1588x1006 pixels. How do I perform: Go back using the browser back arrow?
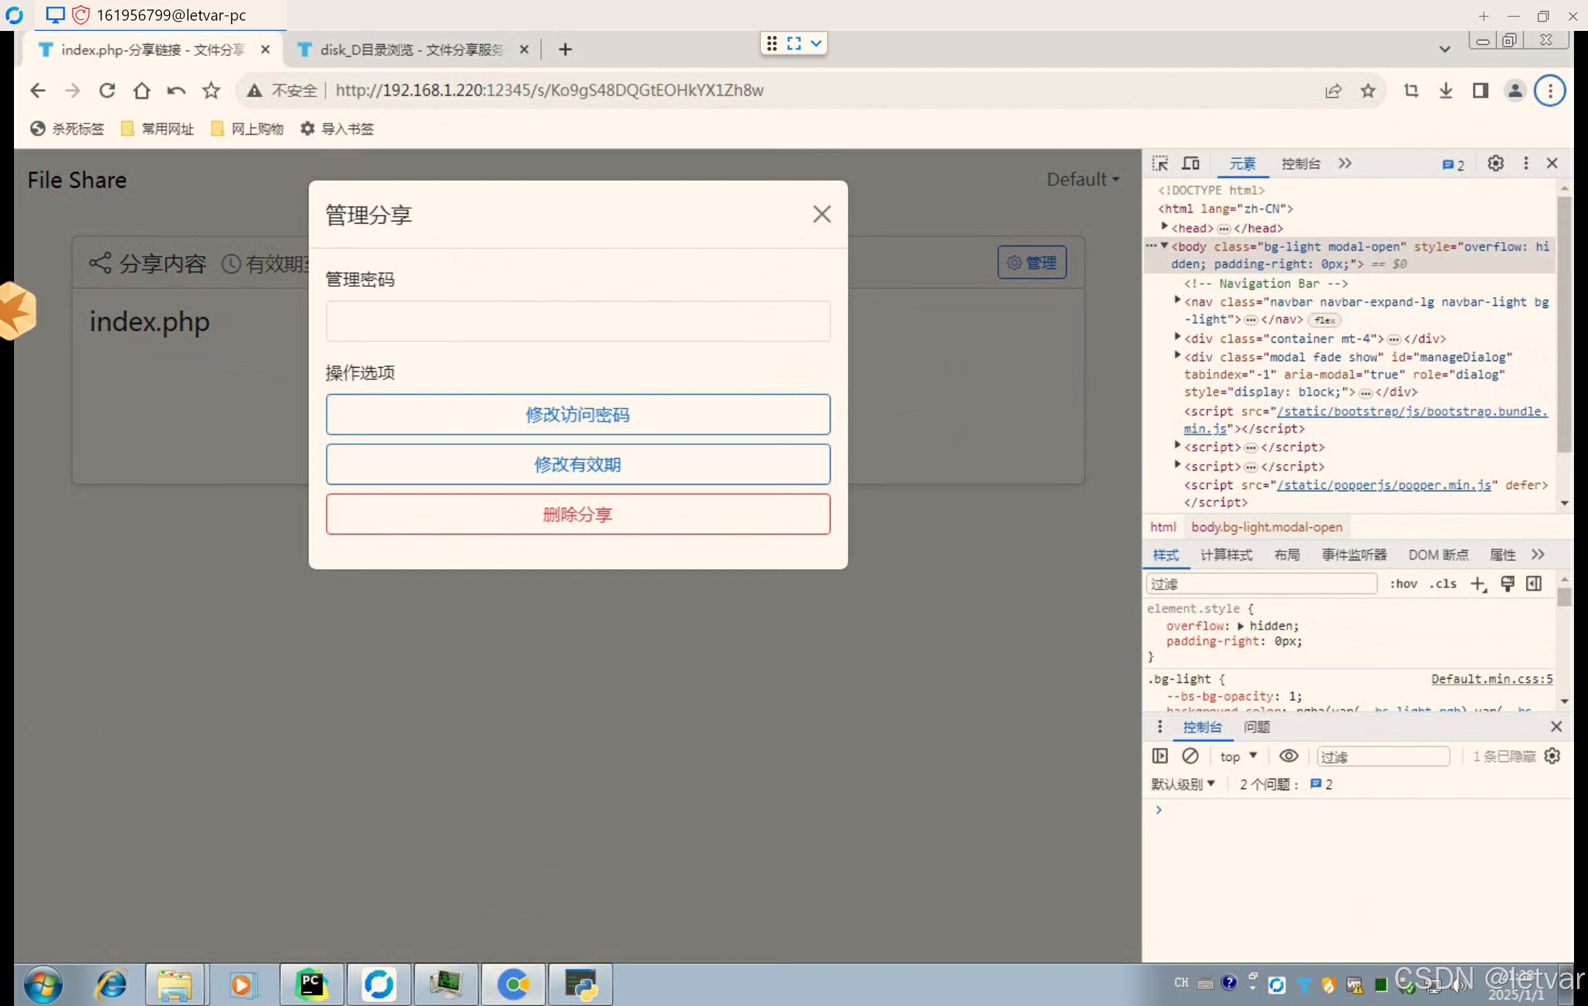[38, 90]
